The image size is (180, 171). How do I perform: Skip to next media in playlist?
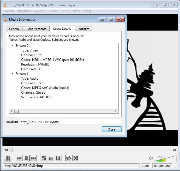coord(33,158)
